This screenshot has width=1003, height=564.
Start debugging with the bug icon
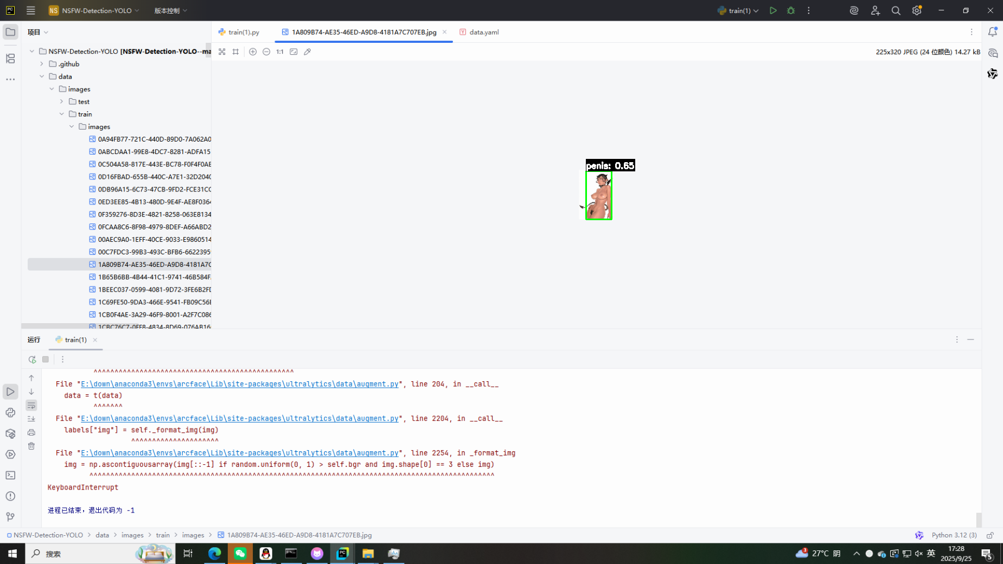[791, 10]
